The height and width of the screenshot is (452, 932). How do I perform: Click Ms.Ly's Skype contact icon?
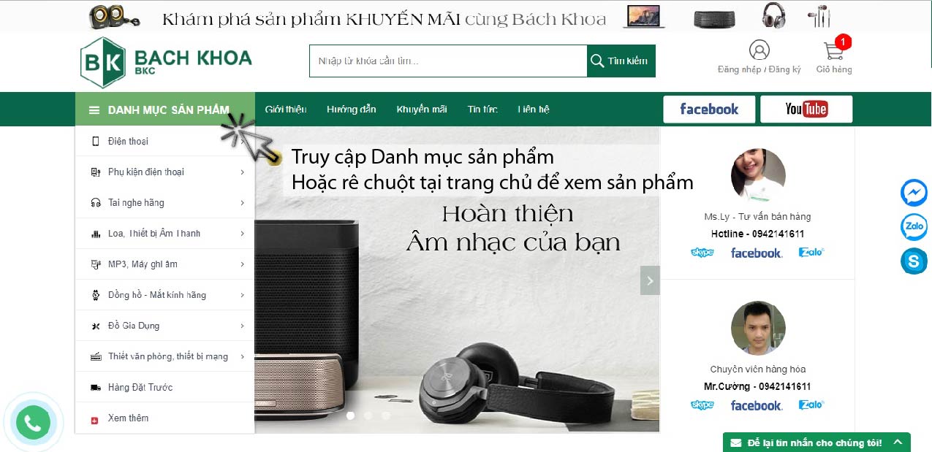(702, 253)
